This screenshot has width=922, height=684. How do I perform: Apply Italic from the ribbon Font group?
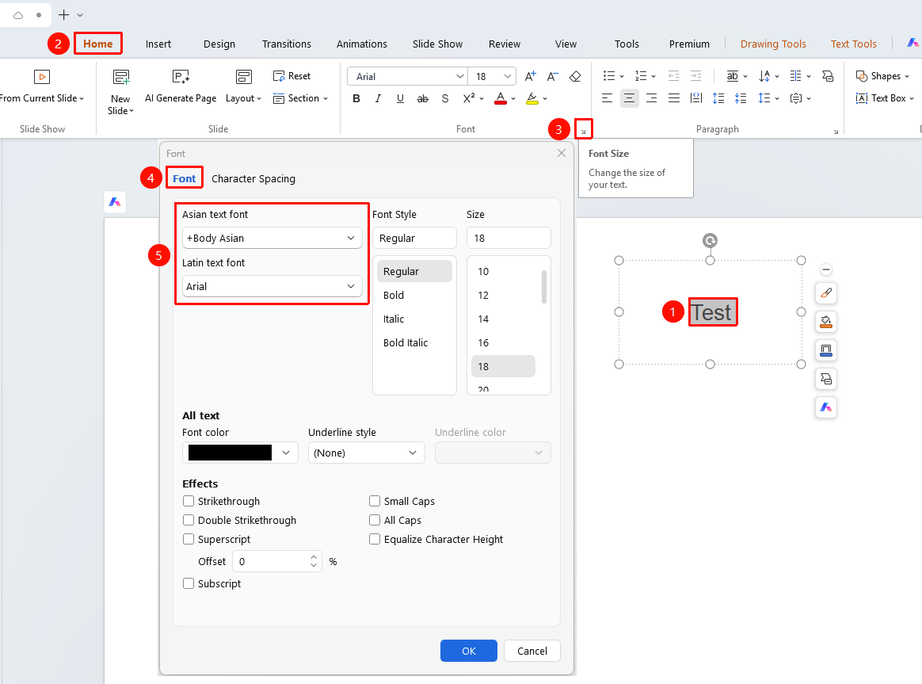coord(378,99)
